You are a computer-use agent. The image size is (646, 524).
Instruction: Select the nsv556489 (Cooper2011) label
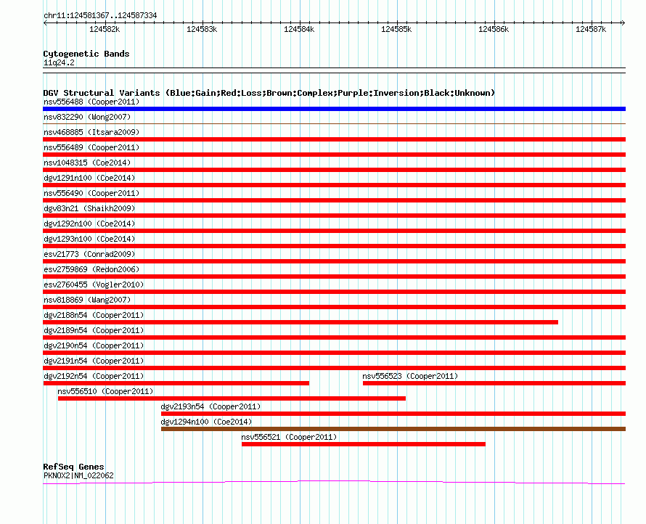[91, 147]
